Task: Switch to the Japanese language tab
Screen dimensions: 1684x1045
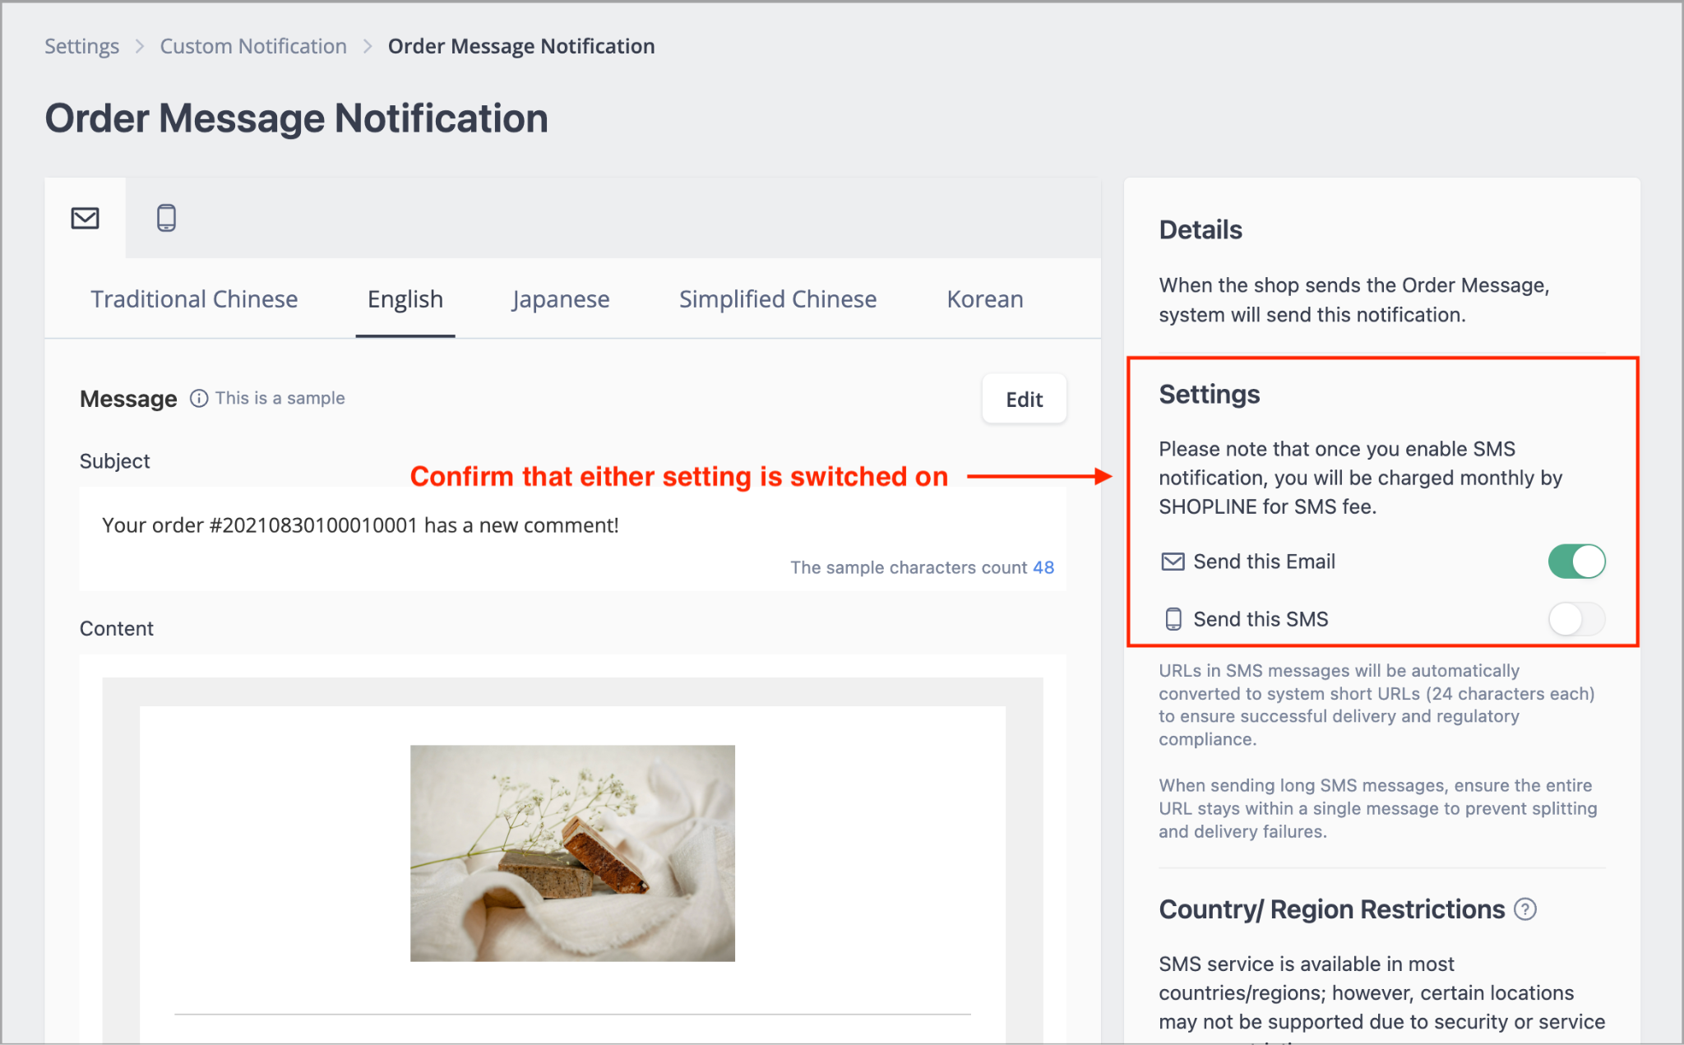Action: (561, 299)
